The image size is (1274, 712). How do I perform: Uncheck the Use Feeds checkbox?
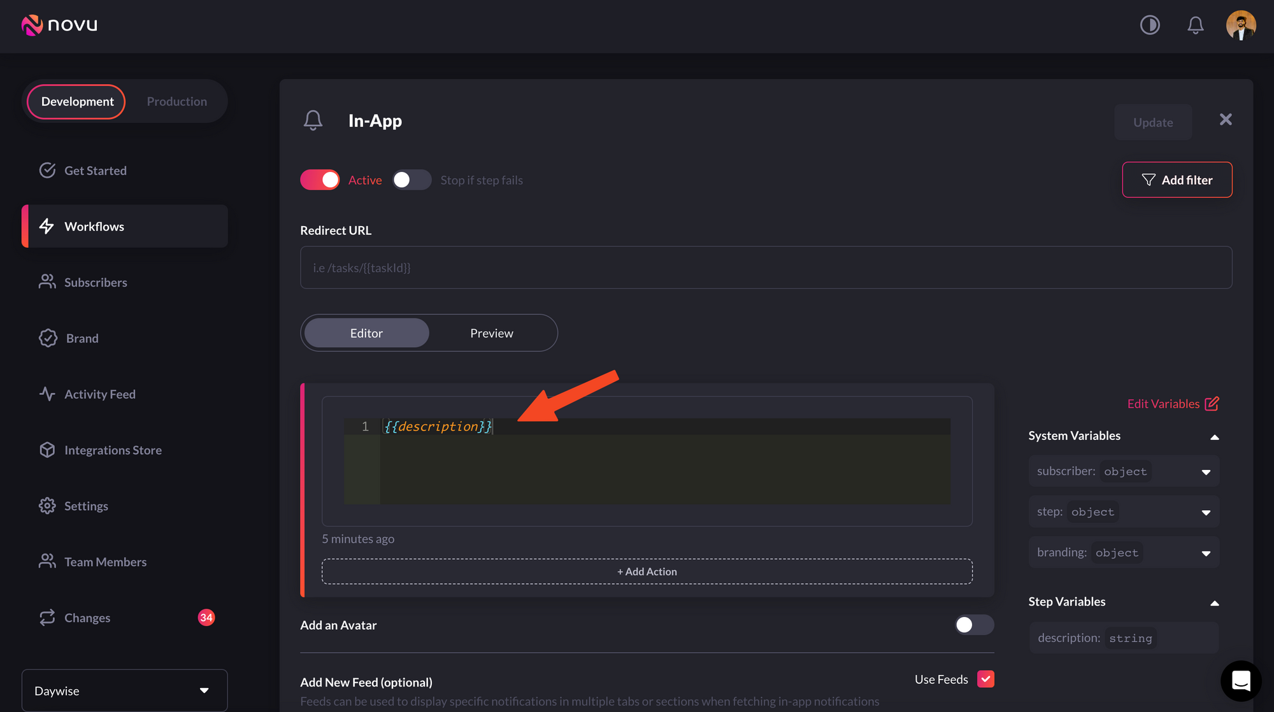click(985, 680)
